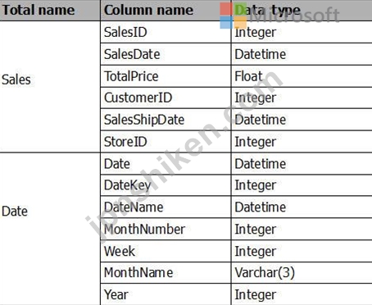Select the Date table name cell
372x305 pixels.
click(50, 229)
